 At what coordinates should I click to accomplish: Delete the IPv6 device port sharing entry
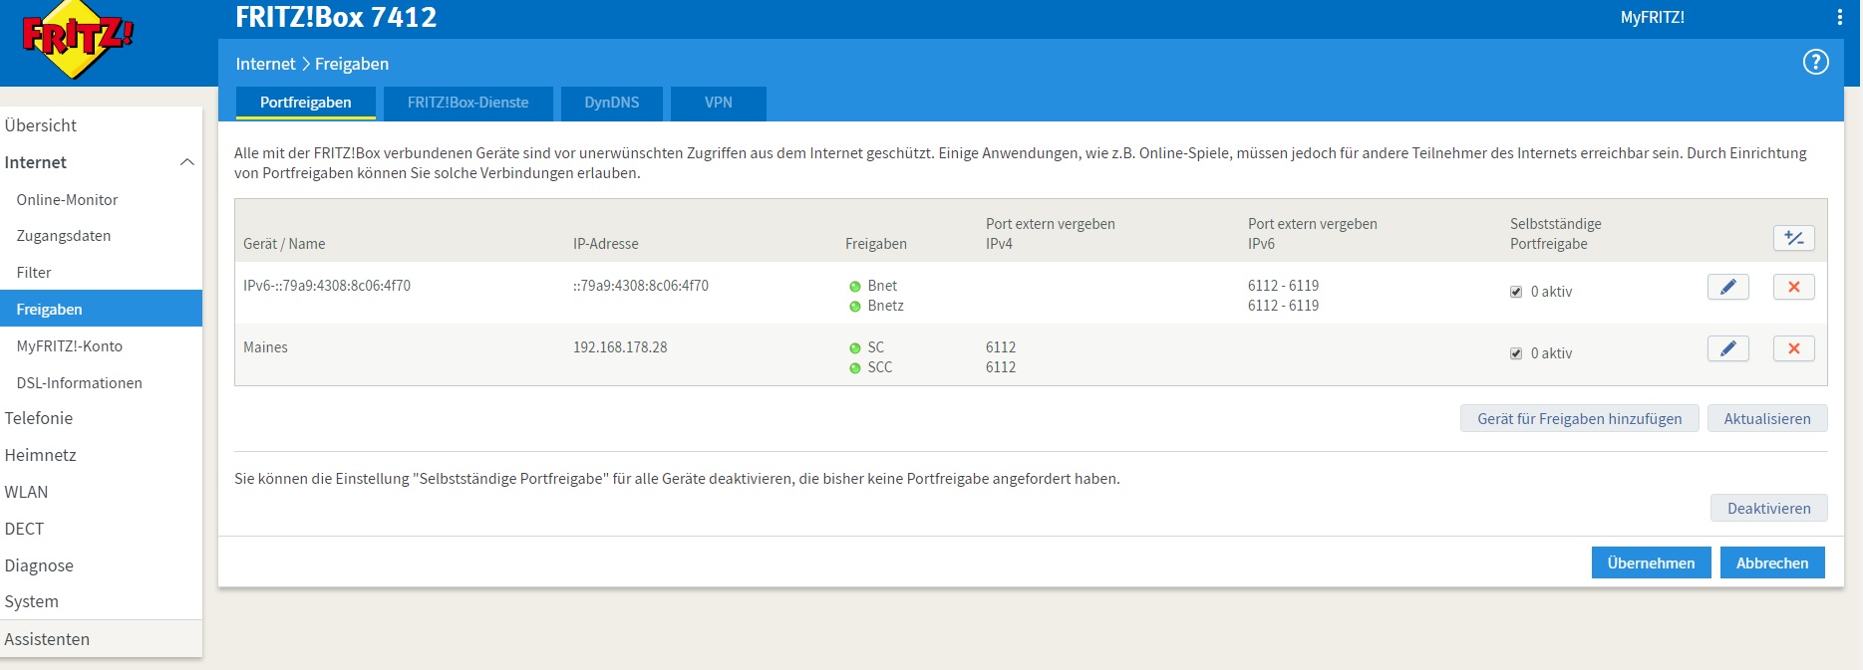(1793, 288)
